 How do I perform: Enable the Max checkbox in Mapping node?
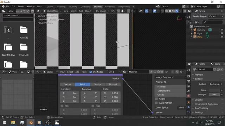pyautogui.click(x=93, y=106)
